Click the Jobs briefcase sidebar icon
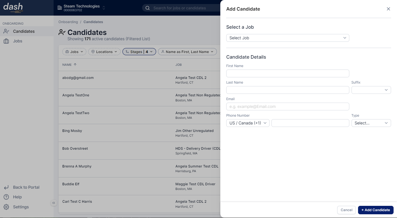This screenshot has height=218, width=397. click(6, 41)
